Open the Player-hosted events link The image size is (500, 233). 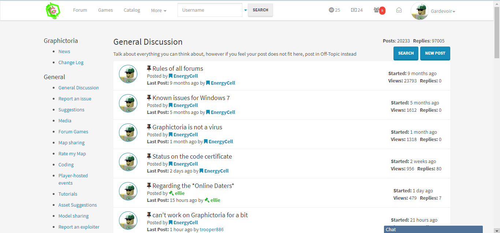tap(73, 180)
